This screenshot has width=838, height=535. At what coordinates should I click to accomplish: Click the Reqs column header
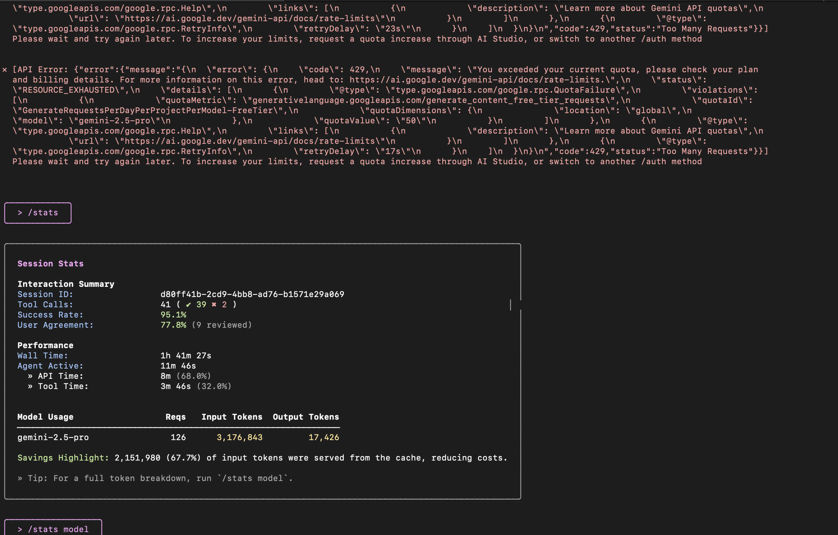click(x=176, y=417)
